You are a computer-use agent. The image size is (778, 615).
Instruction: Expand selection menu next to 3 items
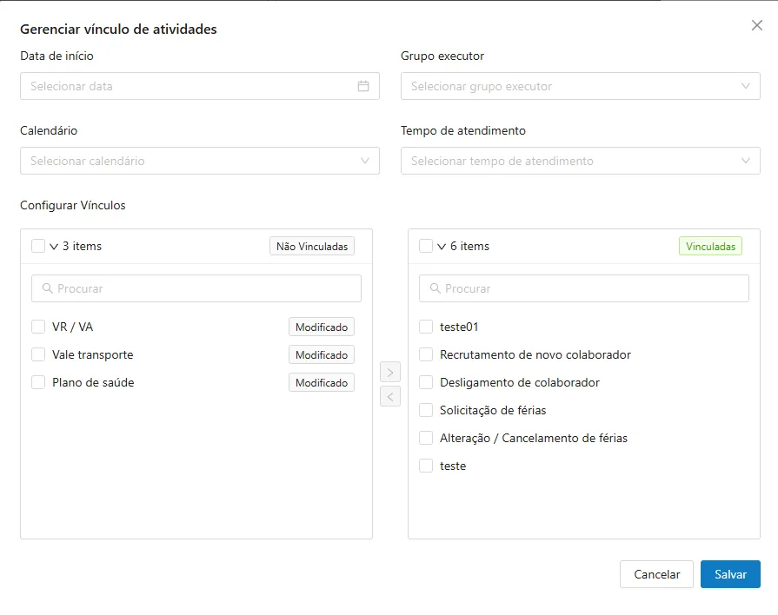54,247
